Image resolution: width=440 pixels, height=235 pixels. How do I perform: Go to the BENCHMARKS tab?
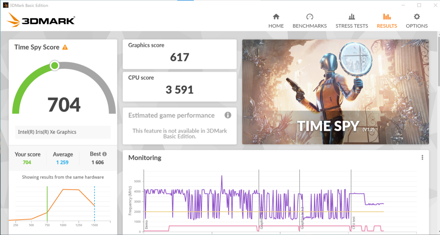coord(309,21)
